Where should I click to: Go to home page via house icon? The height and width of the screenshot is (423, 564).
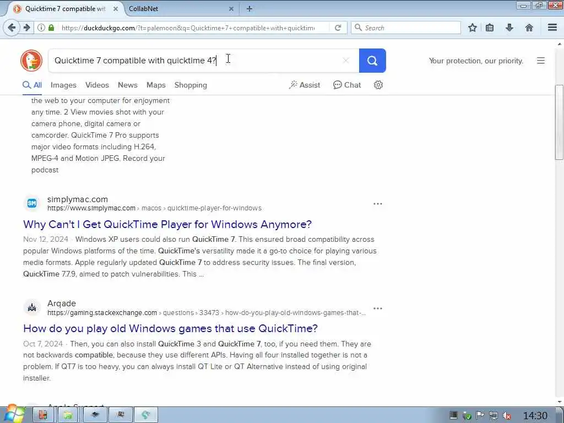529,28
